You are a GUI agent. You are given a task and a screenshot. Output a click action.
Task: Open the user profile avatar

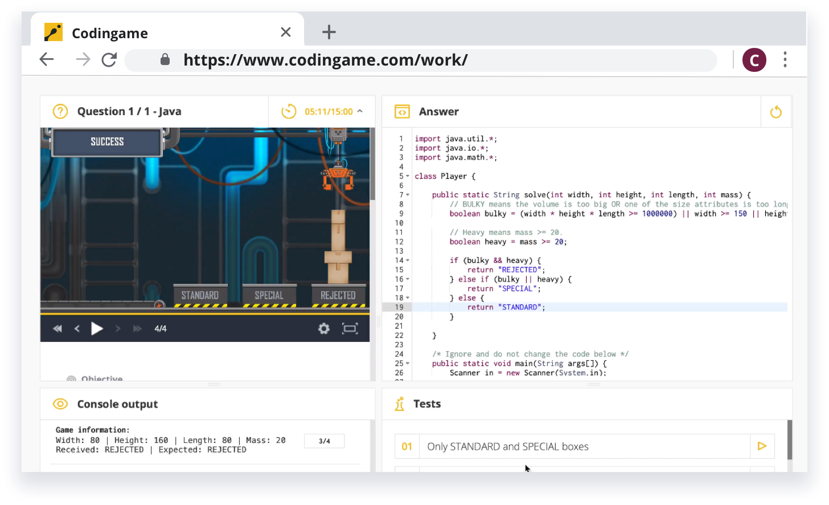(754, 60)
